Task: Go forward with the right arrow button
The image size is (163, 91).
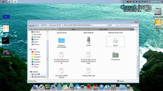Action: click(33, 25)
